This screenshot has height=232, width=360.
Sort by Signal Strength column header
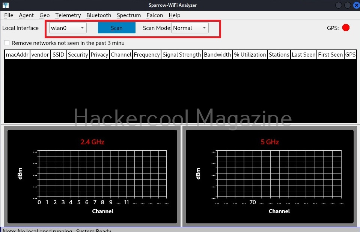[x=182, y=55]
